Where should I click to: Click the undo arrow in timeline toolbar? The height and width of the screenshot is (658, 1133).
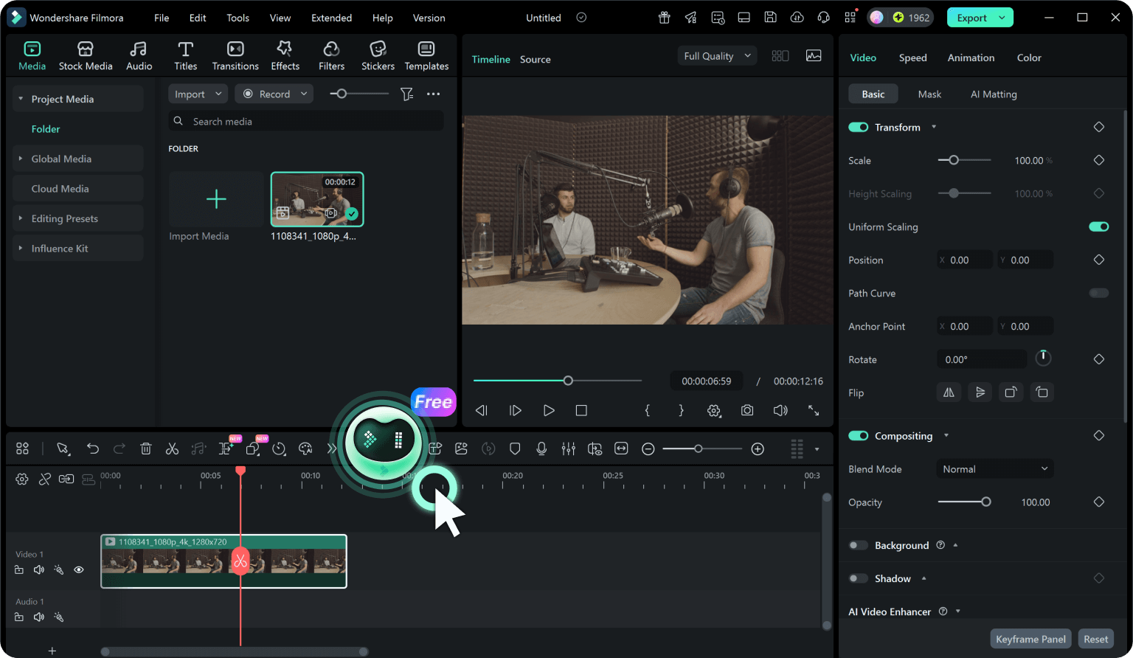click(x=92, y=449)
